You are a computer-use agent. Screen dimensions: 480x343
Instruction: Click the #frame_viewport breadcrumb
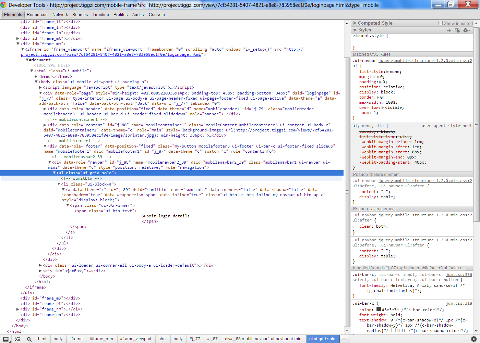pyautogui.click(x=135, y=339)
